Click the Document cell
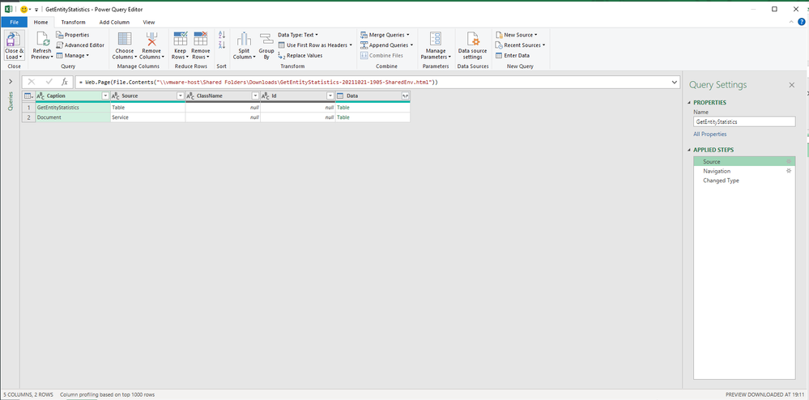 73,117
